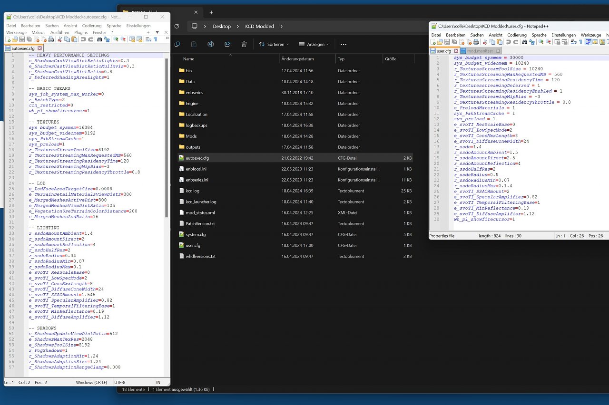Click the Rename icon in the File Explorer toolbar
Image resolution: width=609 pixels, height=405 pixels.
pyautogui.click(x=210, y=44)
